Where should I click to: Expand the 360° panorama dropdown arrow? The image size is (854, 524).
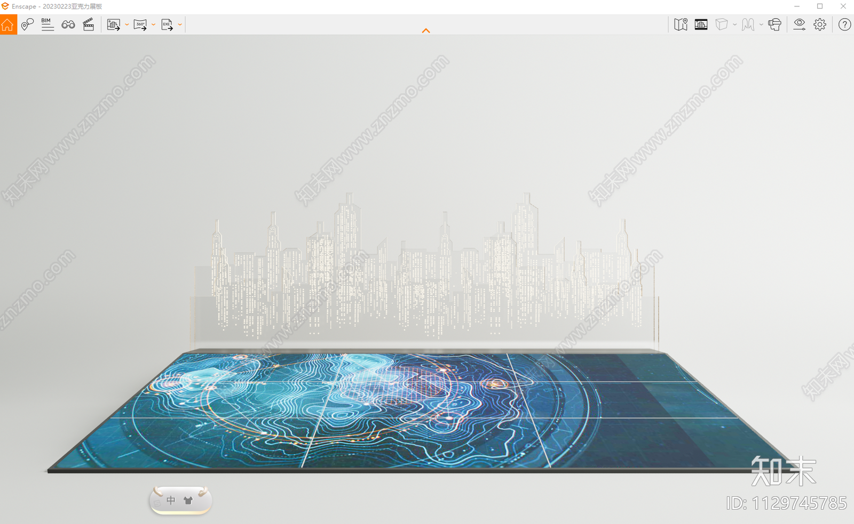pyautogui.click(x=153, y=25)
